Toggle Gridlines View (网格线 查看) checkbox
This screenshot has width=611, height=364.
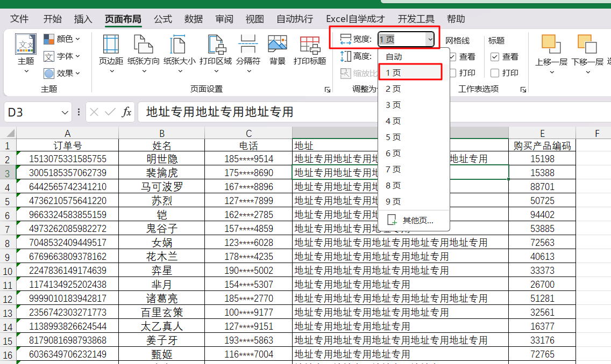(x=452, y=57)
